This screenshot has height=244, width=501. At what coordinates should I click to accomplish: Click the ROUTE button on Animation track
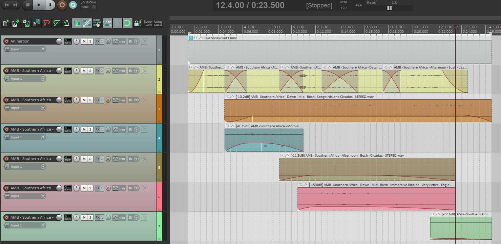coord(68,42)
